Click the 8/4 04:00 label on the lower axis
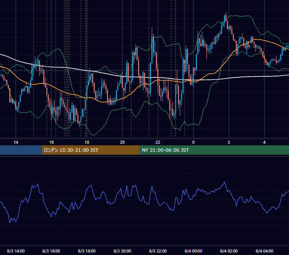The width and height of the screenshot is (289, 255). point(264,251)
